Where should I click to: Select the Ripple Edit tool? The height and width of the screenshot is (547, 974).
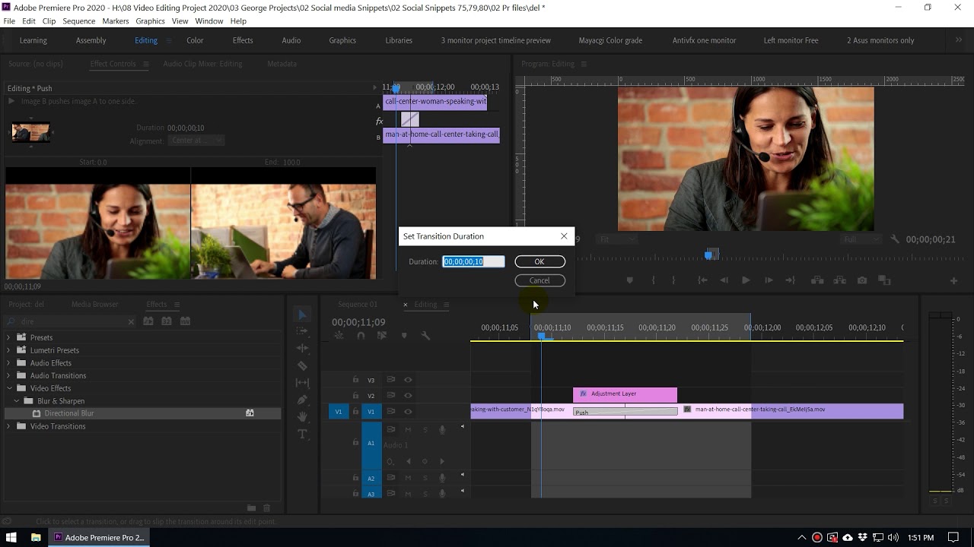coord(302,348)
